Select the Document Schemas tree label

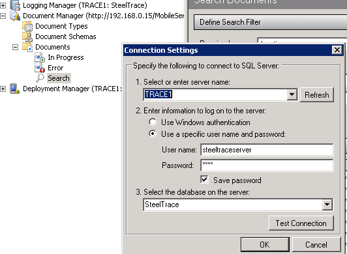(x=66, y=36)
